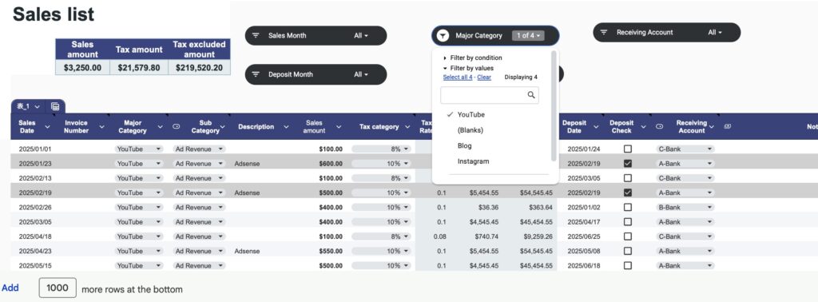
Task: Open the Deposit Month All dropdown
Action: pyautogui.click(x=361, y=74)
